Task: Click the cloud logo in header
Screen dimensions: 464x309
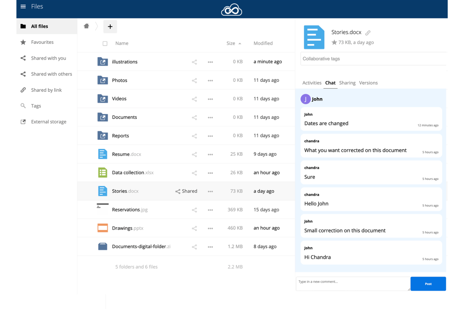Action: click(231, 10)
